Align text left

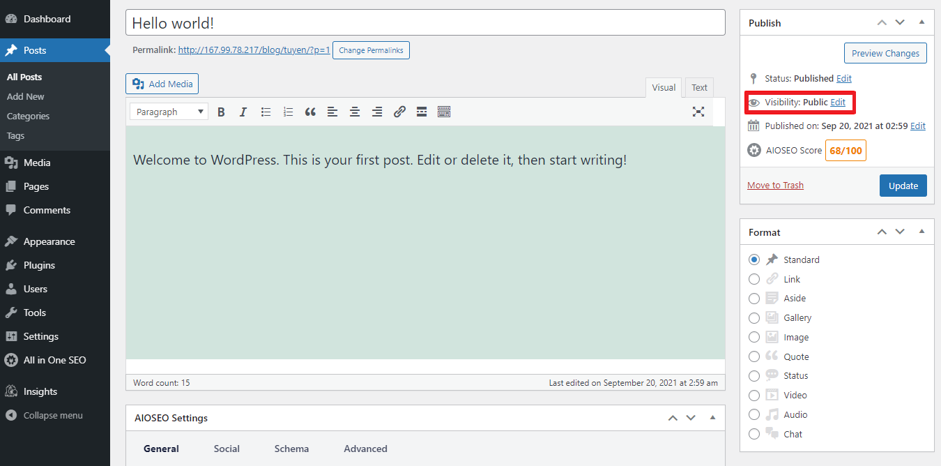click(x=332, y=112)
